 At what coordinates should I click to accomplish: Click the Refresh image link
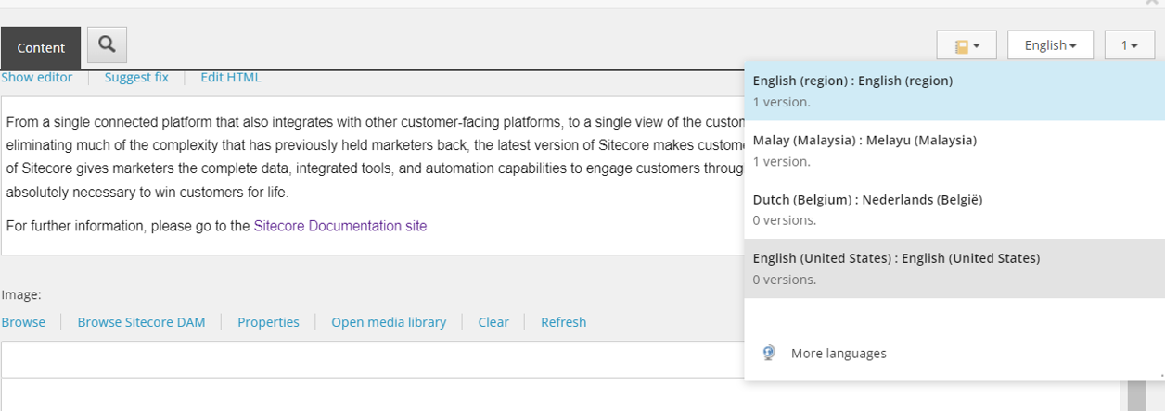(563, 322)
